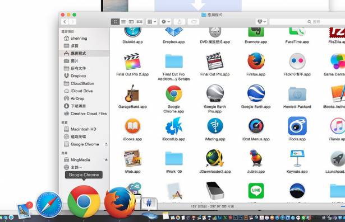Select iStat Menus.app icon
The width and height of the screenshot is (345, 222).
pos(256,126)
